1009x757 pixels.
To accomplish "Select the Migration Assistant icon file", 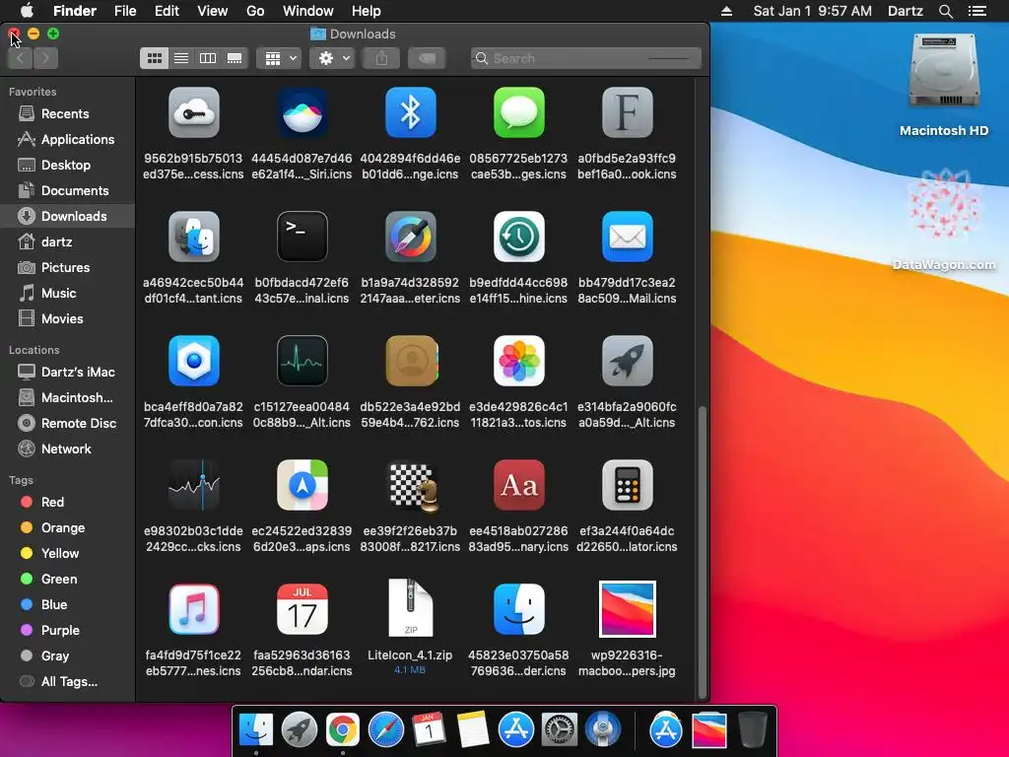I will pyautogui.click(x=194, y=237).
